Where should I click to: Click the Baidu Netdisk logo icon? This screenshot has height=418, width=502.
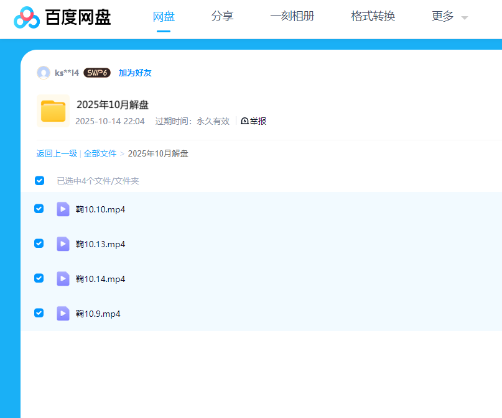(27, 18)
